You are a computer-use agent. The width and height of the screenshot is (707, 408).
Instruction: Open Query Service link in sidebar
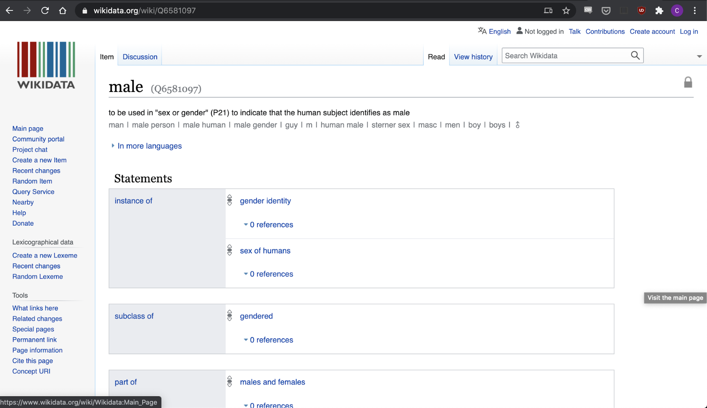(x=33, y=192)
